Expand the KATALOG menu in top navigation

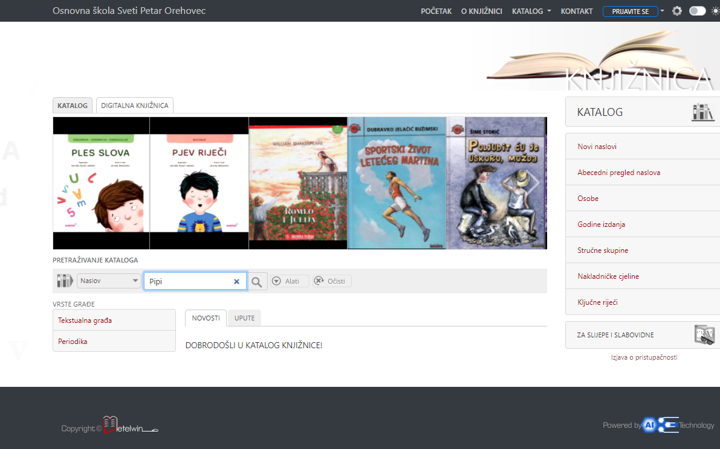[531, 11]
